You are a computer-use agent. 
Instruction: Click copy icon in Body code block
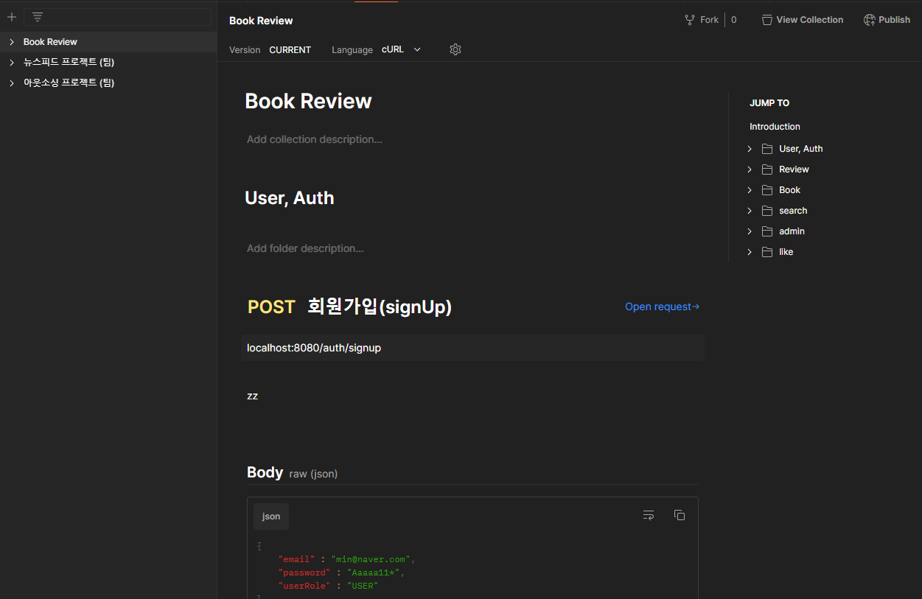pyautogui.click(x=680, y=515)
